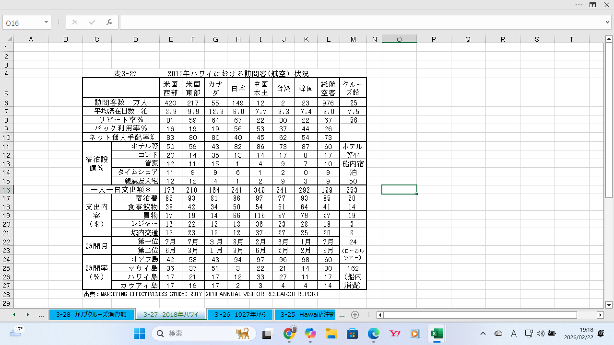The width and height of the screenshot is (614, 345).
Task: Click the Insert Function fx icon
Action: point(109,22)
